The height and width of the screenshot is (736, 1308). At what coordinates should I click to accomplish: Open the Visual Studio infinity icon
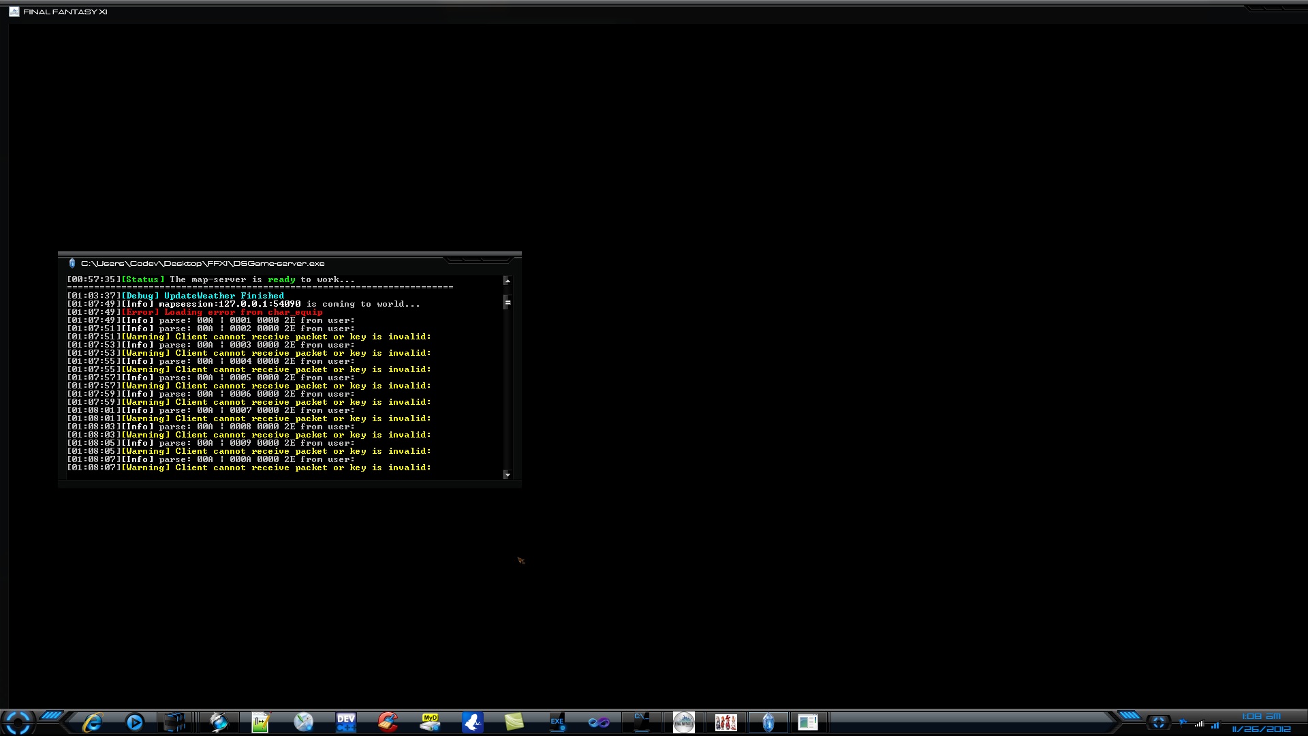pyautogui.click(x=599, y=722)
